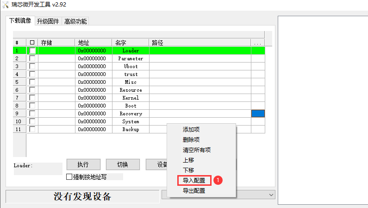
Task: Select 上移 in the context menu
Action: (x=188, y=160)
